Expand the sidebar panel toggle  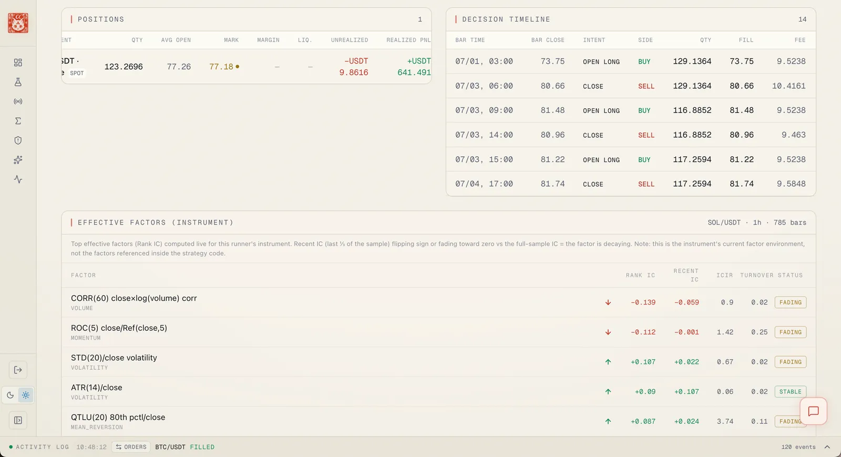pyautogui.click(x=18, y=420)
